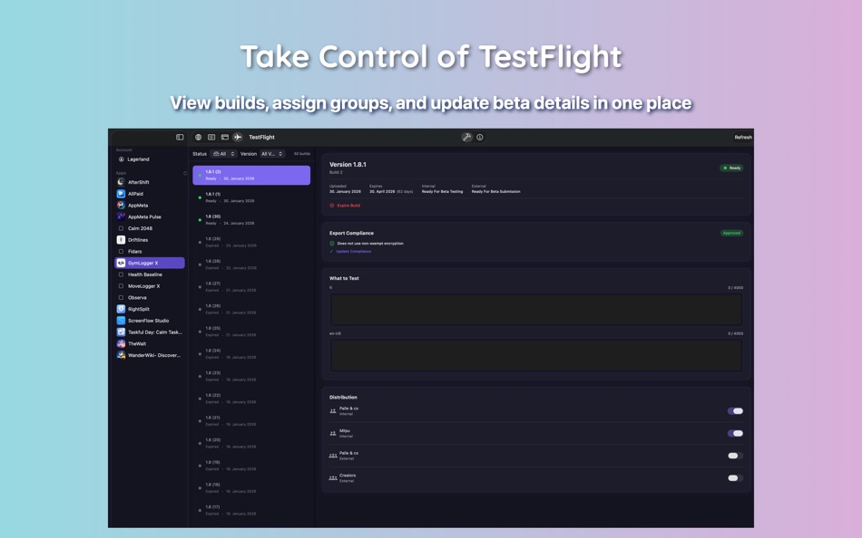
Task: Select the Lagerland account
Action: click(x=150, y=159)
